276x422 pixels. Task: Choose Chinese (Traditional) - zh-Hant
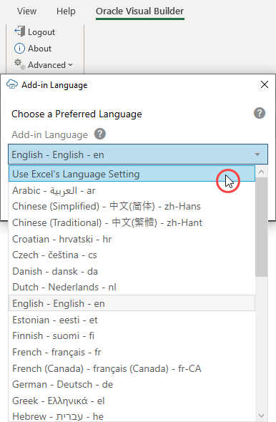click(x=132, y=223)
